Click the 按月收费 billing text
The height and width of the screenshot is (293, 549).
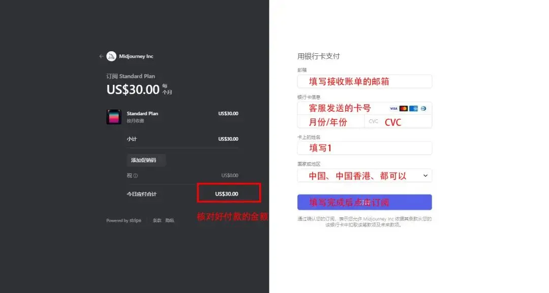point(136,121)
